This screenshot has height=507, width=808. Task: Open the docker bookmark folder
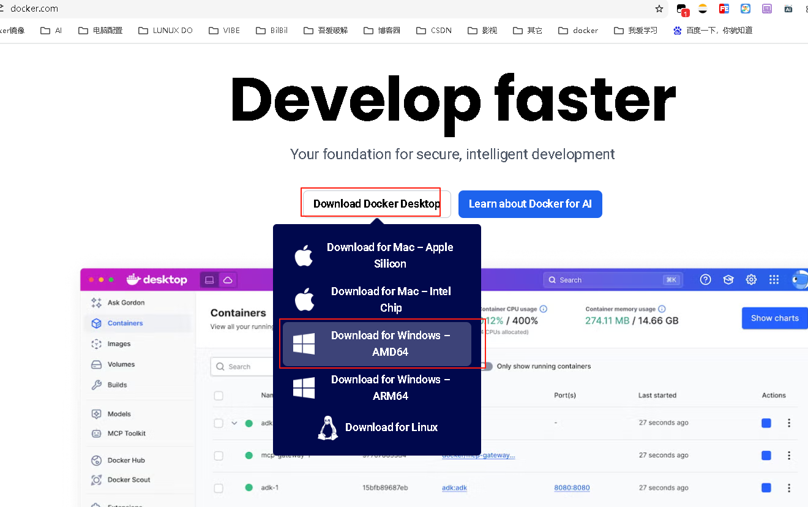578,30
